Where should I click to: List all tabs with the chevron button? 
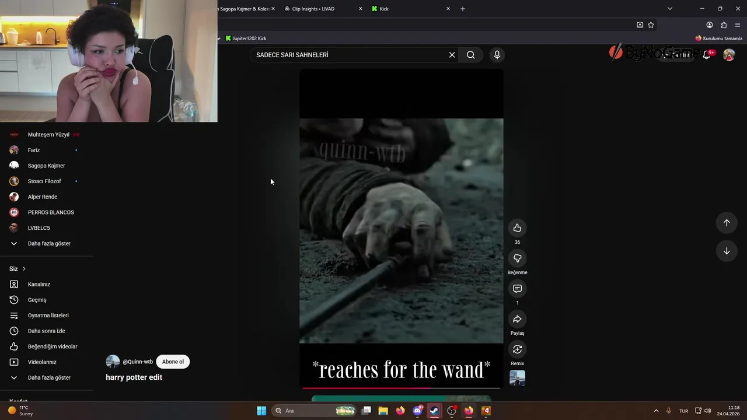tap(669, 9)
